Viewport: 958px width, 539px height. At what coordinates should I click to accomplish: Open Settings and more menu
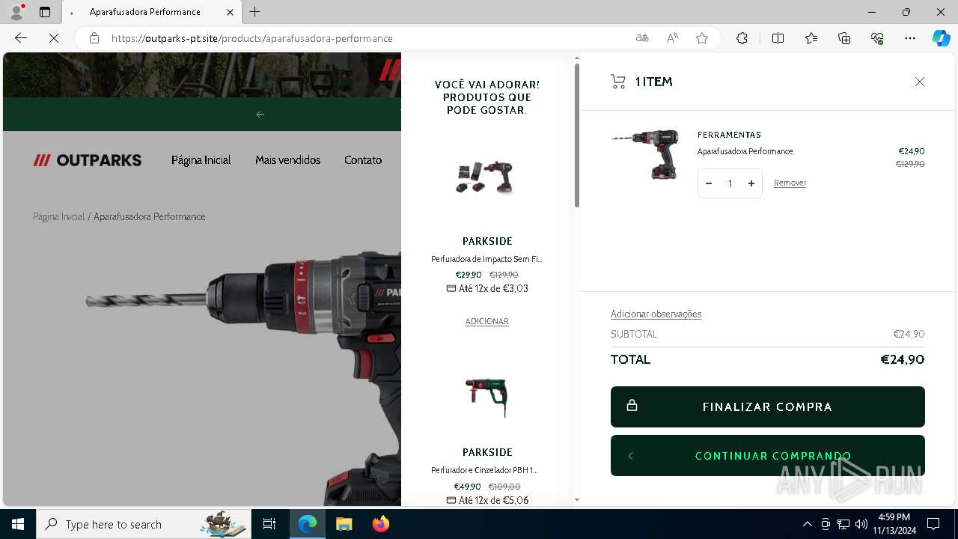pos(910,38)
